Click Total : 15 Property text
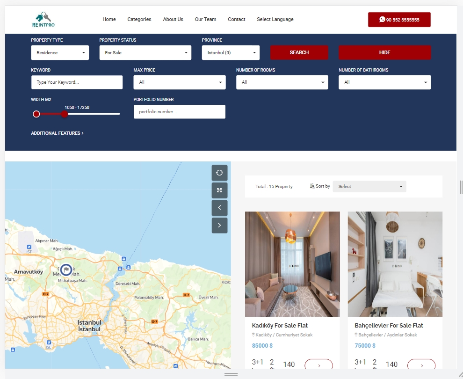Image resolution: width=463 pixels, height=379 pixels. click(274, 186)
